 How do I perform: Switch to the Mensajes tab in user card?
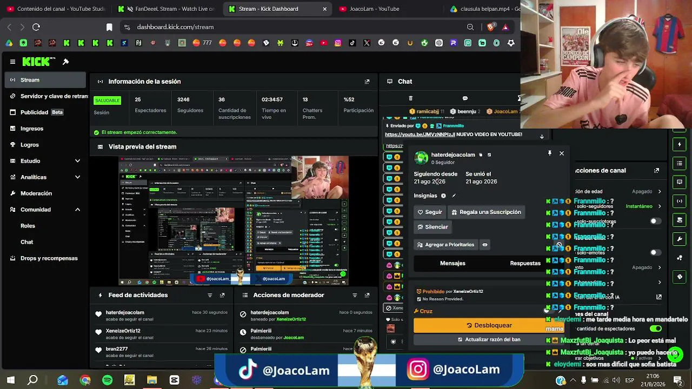453,263
